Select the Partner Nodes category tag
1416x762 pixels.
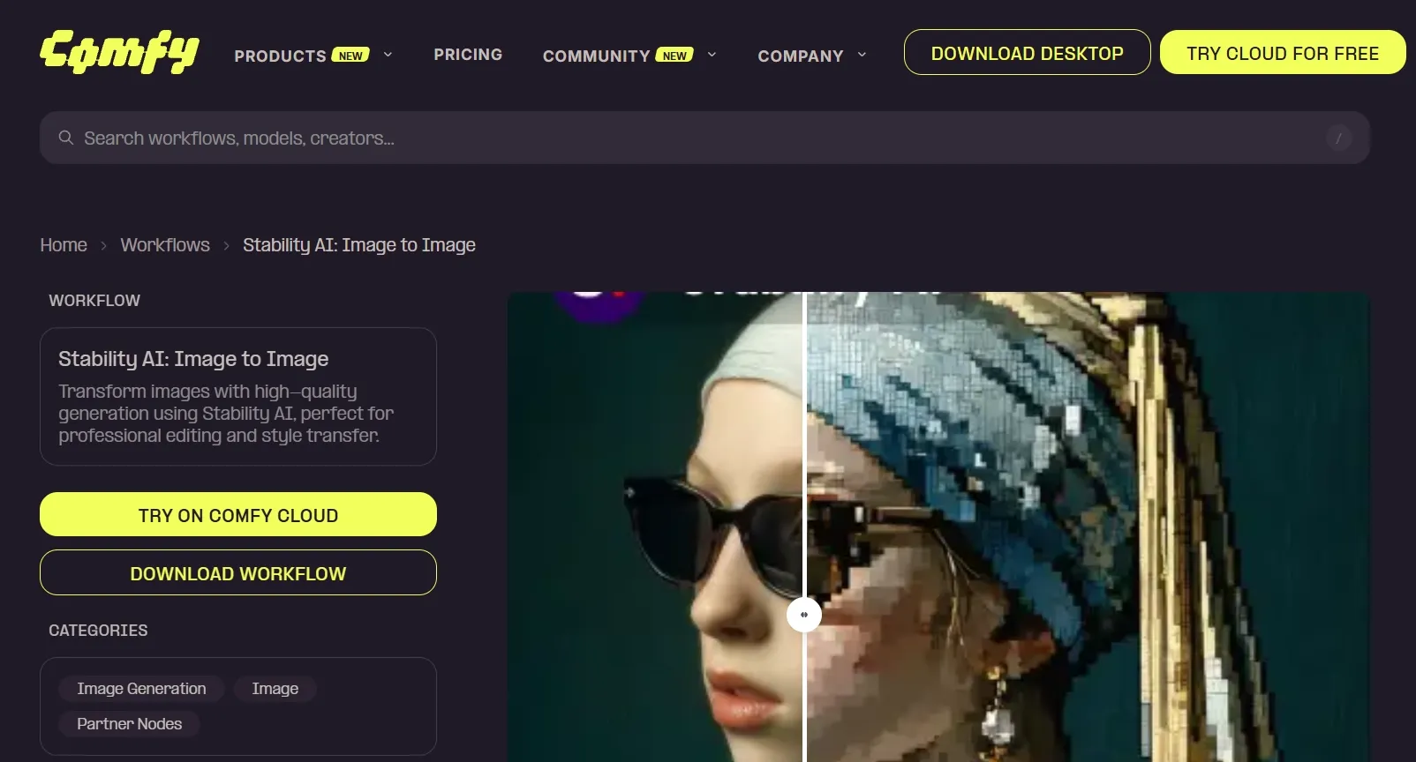coord(130,724)
